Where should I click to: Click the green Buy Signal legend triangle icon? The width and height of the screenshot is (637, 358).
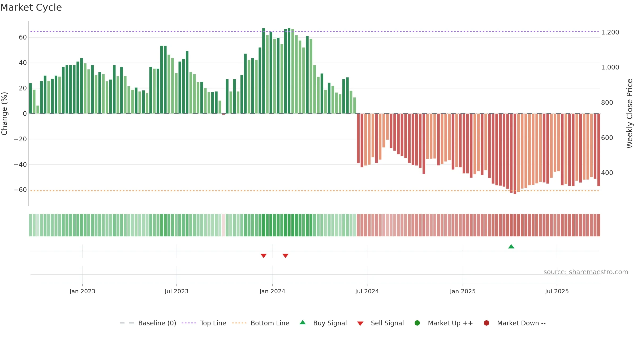tap(303, 322)
